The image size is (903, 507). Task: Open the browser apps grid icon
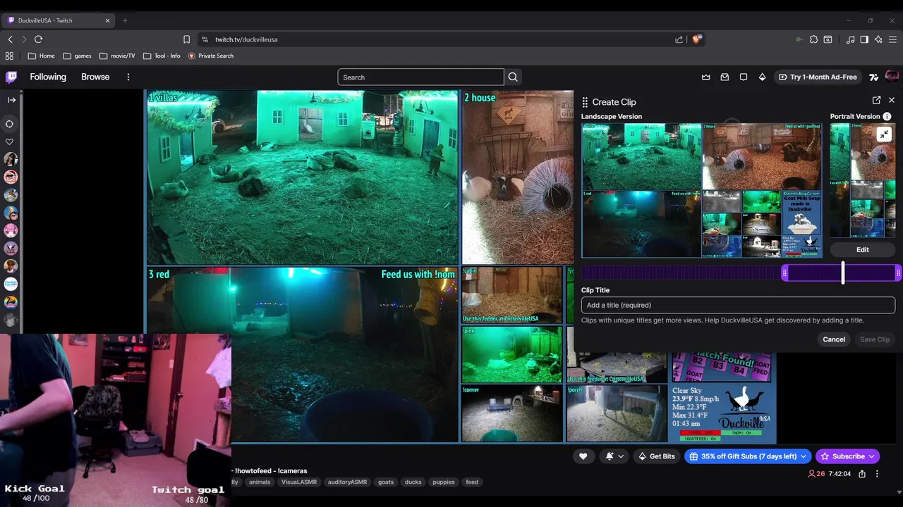(x=9, y=56)
